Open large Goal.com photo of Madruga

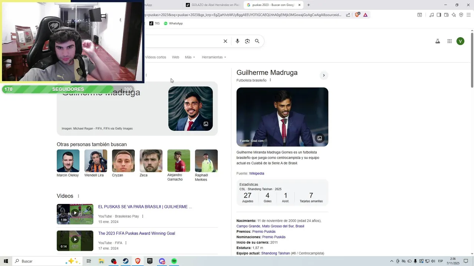click(282, 117)
